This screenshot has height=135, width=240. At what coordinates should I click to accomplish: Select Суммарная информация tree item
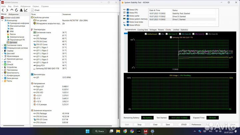click(x=18, y=23)
